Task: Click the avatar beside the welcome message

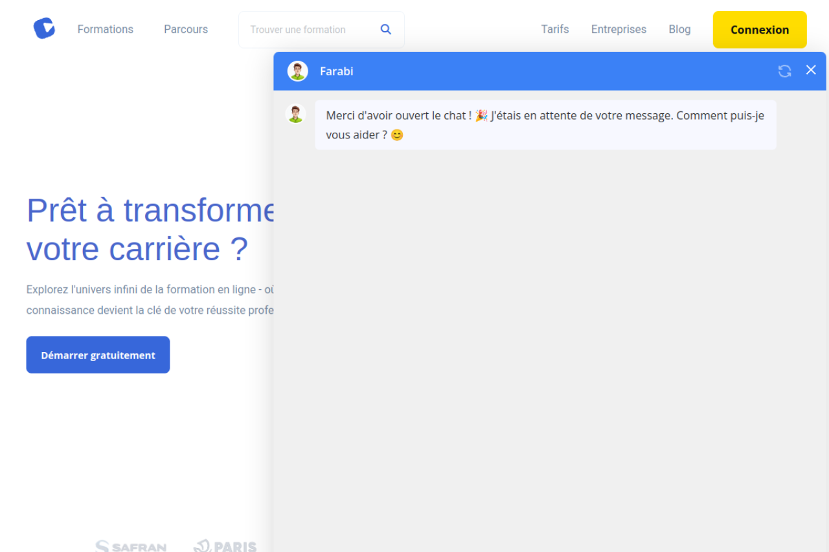Action: pos(296,114)
